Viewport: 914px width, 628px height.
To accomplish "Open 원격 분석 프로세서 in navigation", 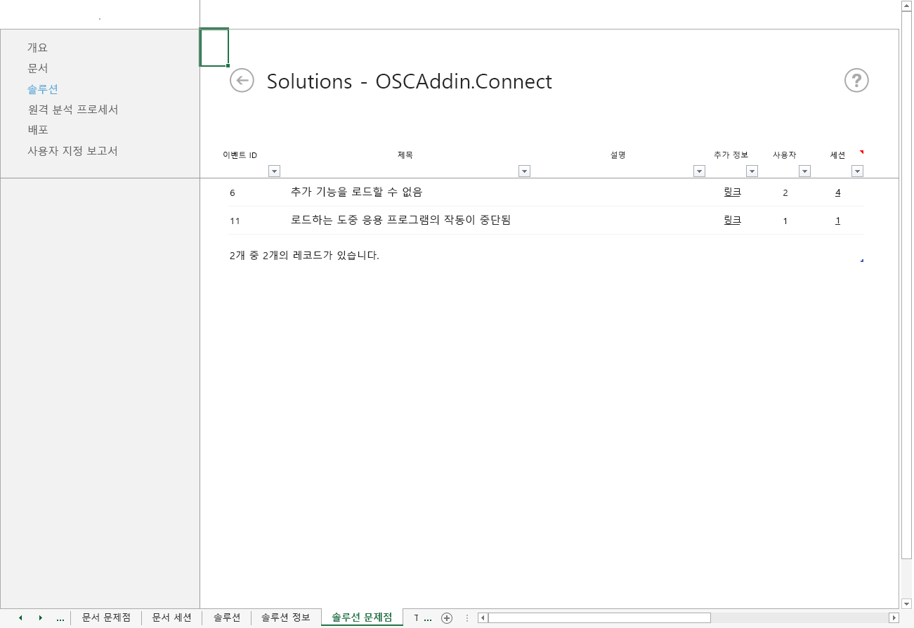I will [x=72, y=110].
